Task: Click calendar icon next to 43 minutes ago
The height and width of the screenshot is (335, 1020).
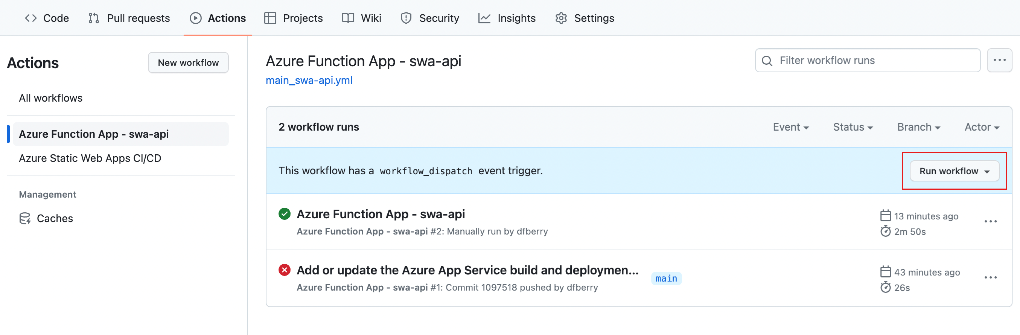Action: 885,272
